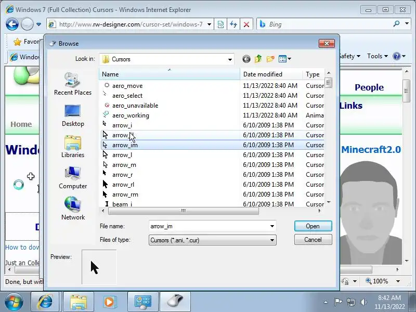Click the file list scroll-right arrow
Viewport: 416px width, 312px height.
[x=319, y=211]
